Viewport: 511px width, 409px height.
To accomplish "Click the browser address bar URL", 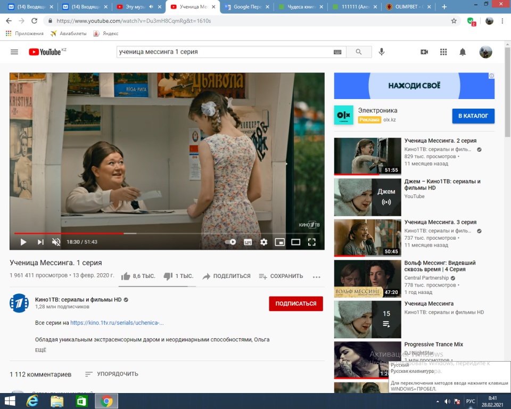I will click(134, 21).
